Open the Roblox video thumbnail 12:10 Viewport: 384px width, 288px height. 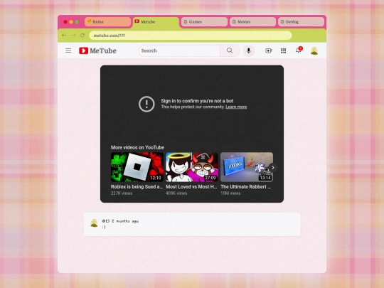coord(137,167)
